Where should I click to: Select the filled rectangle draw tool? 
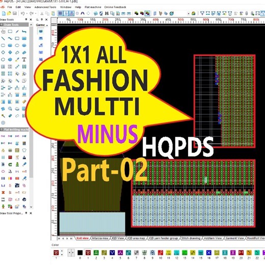(24, 38)
